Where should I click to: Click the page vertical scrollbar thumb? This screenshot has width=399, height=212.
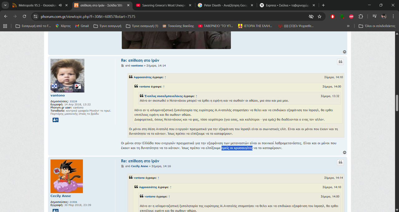397,103
